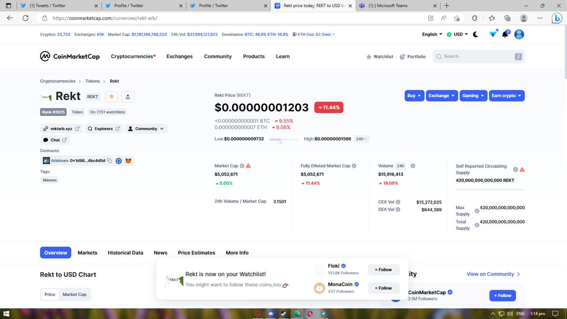This screenshot has width=567, height=319.
Task: Click the share upload icon beside Rekt
Action: (x=128, y=96)
